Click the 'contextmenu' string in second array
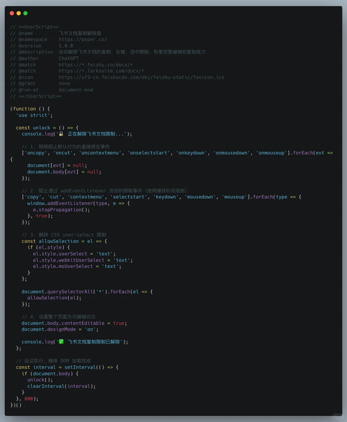The width and height of the screenshot is (347, 422). (x=86, y=197)
